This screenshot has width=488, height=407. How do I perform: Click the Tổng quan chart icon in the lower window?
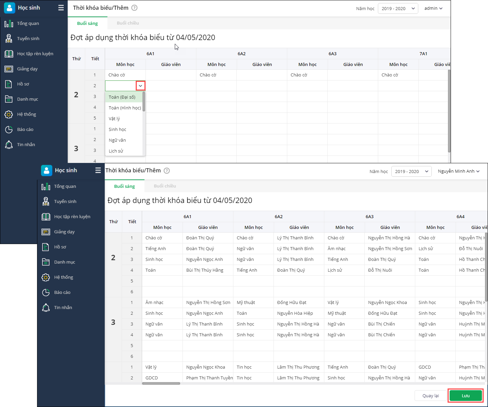(46, 186)
